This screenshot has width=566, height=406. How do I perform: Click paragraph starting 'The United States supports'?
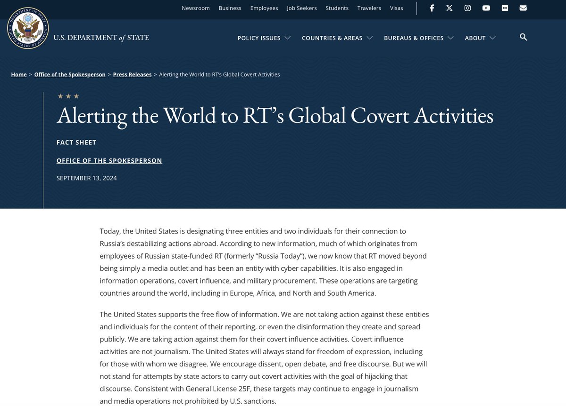[264, 358]
